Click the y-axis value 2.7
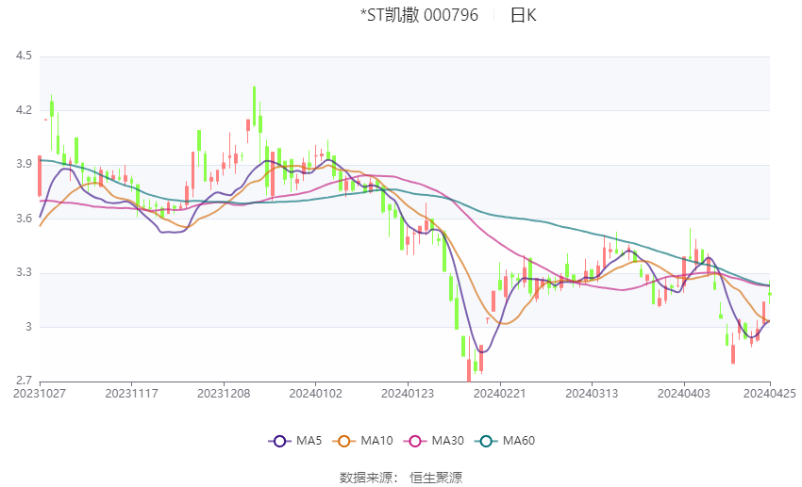This screenshot has height=487, width=802. (24, 381)
